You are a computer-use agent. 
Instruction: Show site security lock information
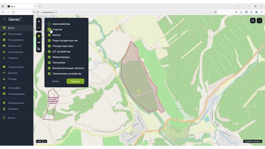point(38,12)
